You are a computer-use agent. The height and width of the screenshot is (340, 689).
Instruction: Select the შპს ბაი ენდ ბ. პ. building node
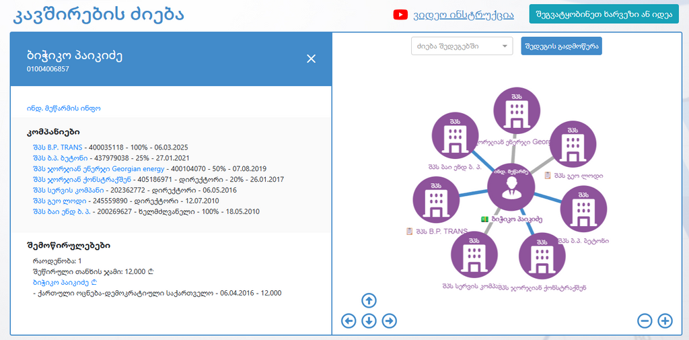click(455, 135)
